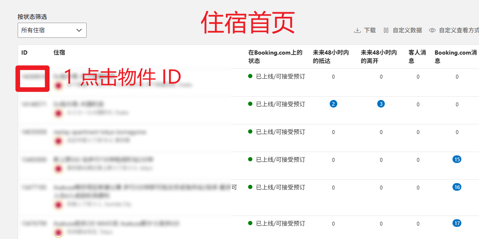Click the 住宿 column header
This screenshot has width=479, height=239.
pos(59,53)
